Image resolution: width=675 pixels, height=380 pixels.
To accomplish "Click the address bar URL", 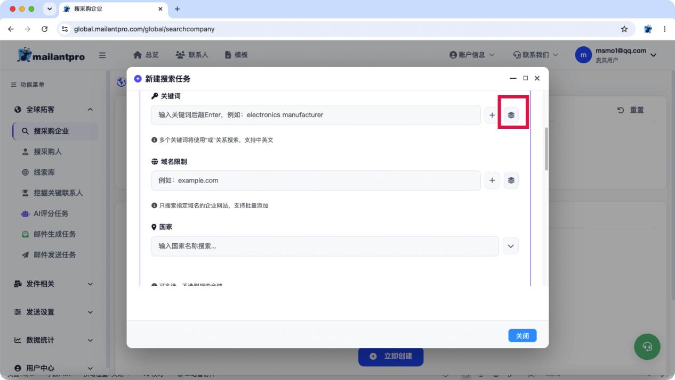I will (144, 29).
